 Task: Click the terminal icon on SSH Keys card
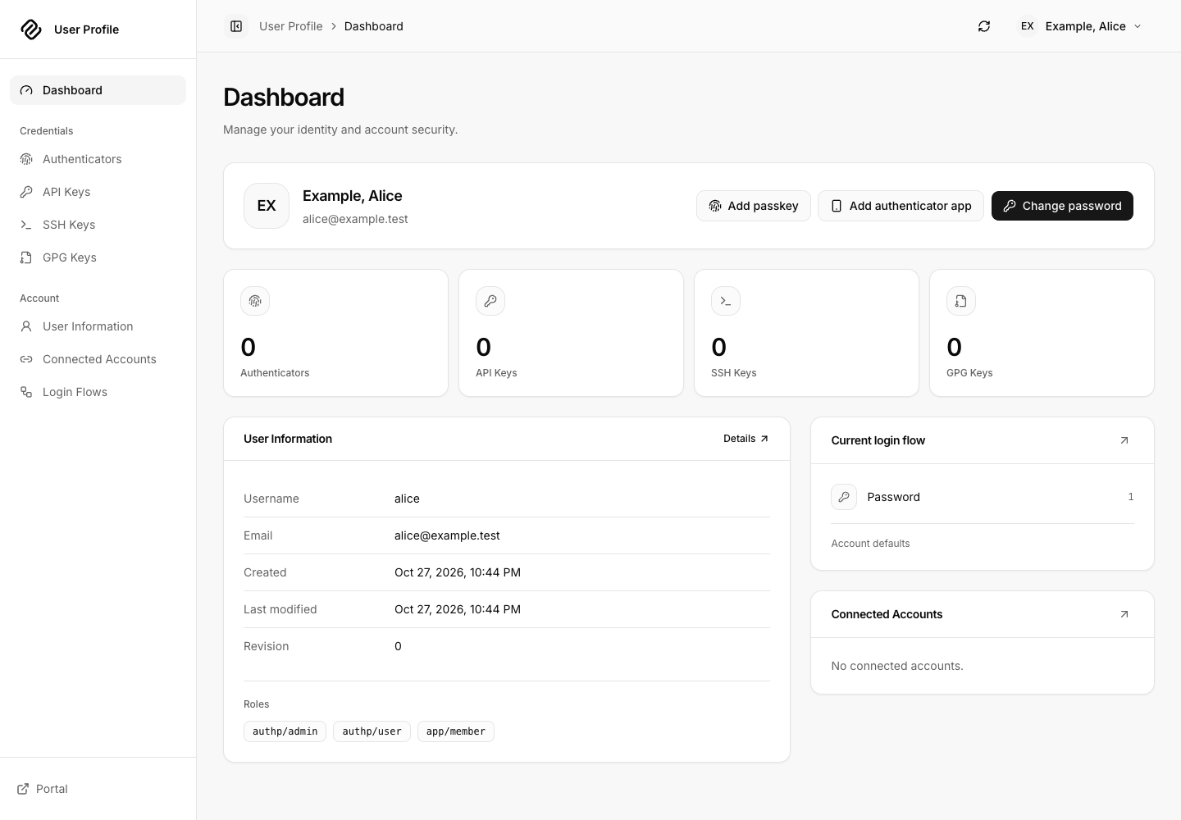coord(726,301)
